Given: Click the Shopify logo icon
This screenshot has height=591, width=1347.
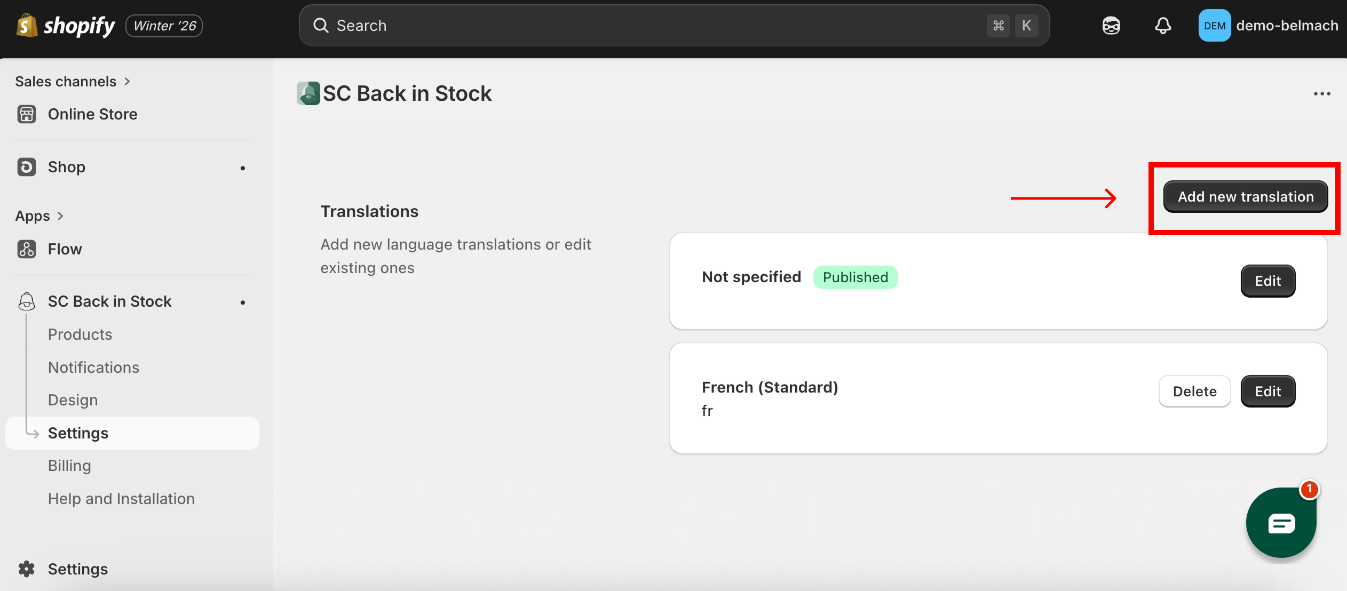Looking at the screenshot, I should [27, 26].
